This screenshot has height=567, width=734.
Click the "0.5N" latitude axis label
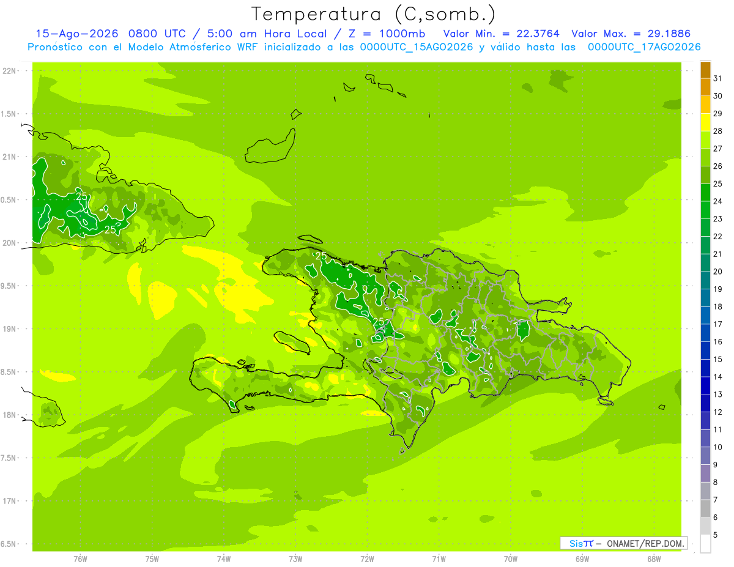click(8, 200)
